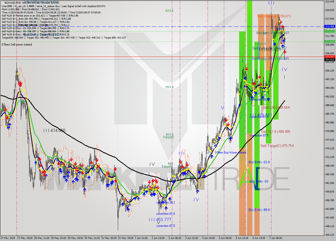Select the 'Sell %10 @ Entry -23: 504.949' line

click(35, 28)
